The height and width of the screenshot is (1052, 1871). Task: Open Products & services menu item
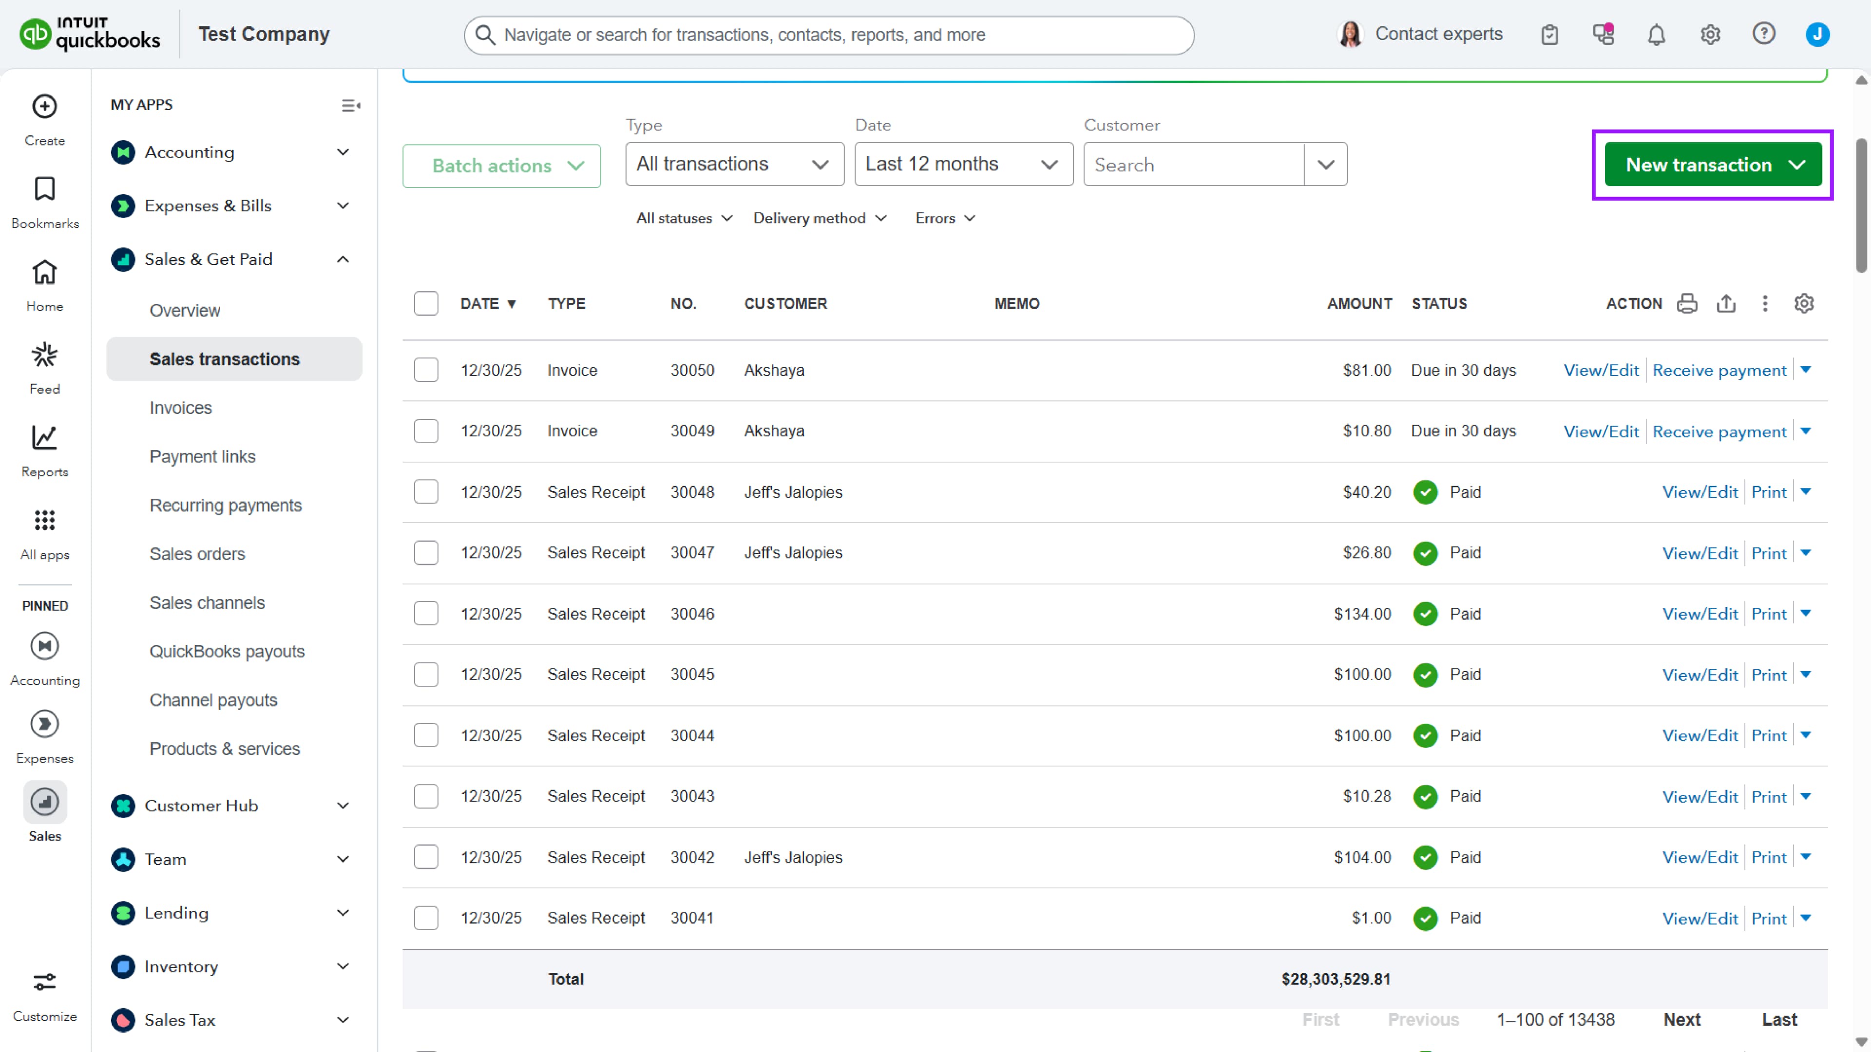click(x=225, y=749)
